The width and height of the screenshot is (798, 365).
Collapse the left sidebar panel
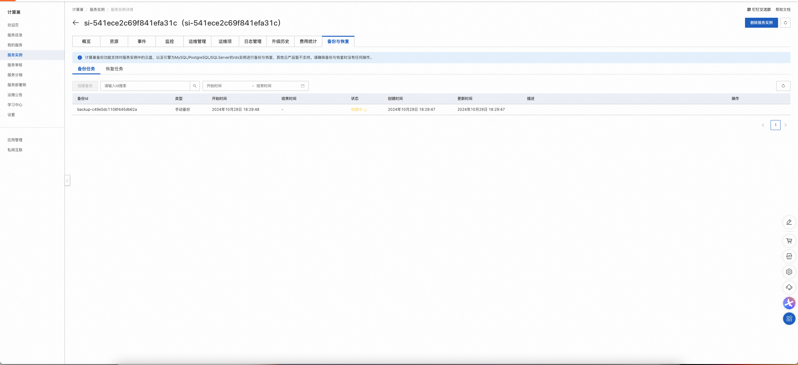pyautogui.click(x=67, y=180)
